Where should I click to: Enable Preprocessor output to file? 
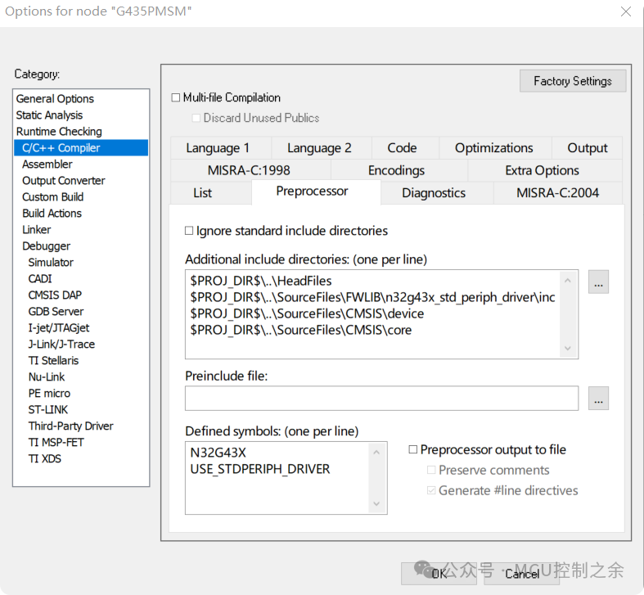(x=412, y=449)
